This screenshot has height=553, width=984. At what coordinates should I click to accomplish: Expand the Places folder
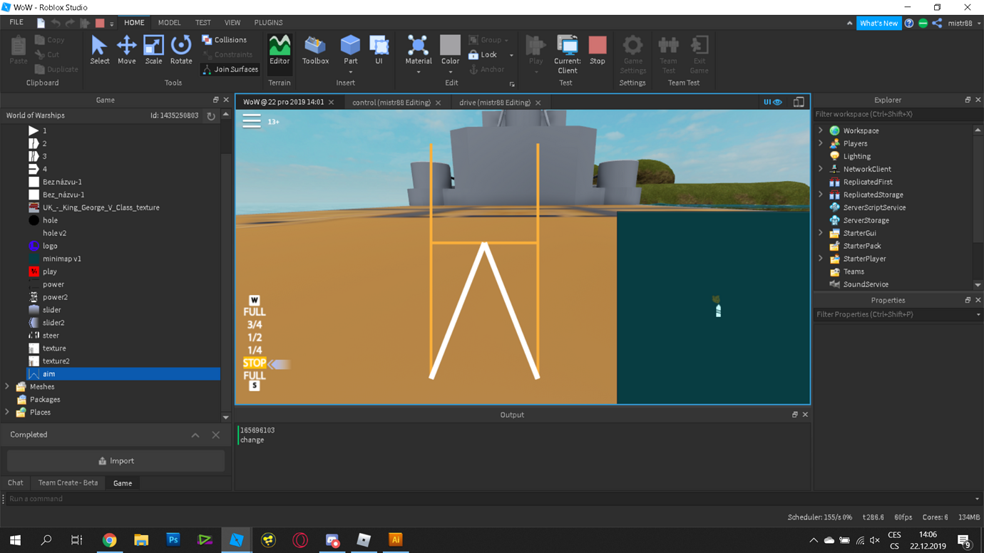click(7, 413)
